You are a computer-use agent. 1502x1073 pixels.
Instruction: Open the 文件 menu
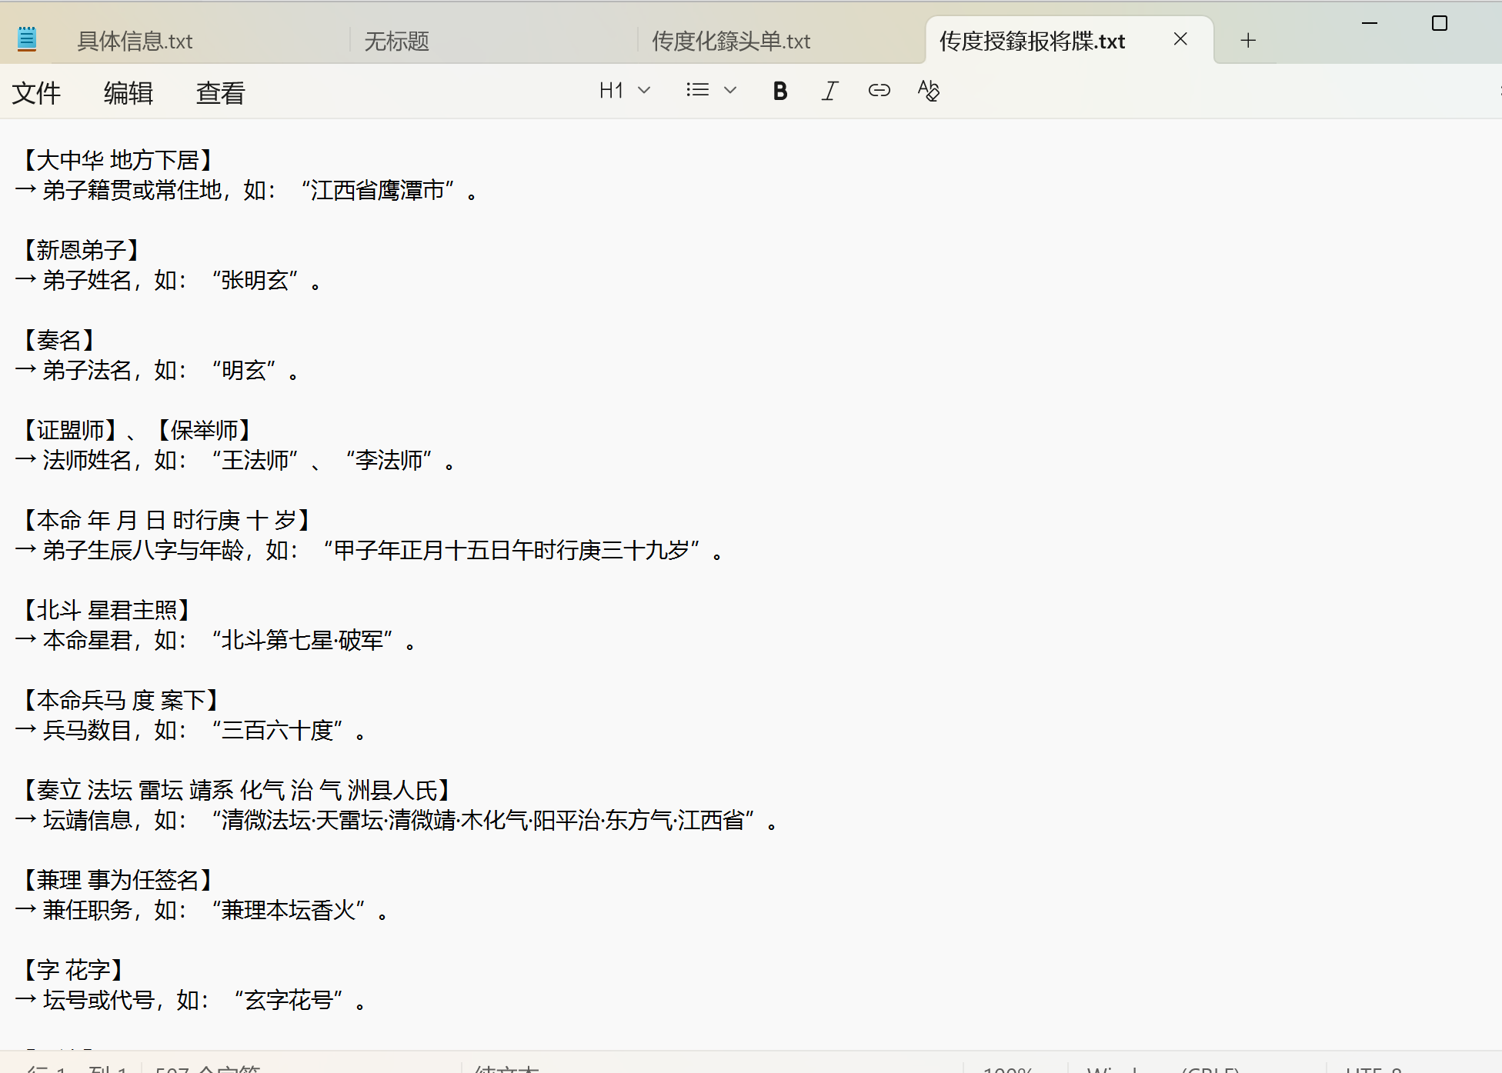click(35, 92)
